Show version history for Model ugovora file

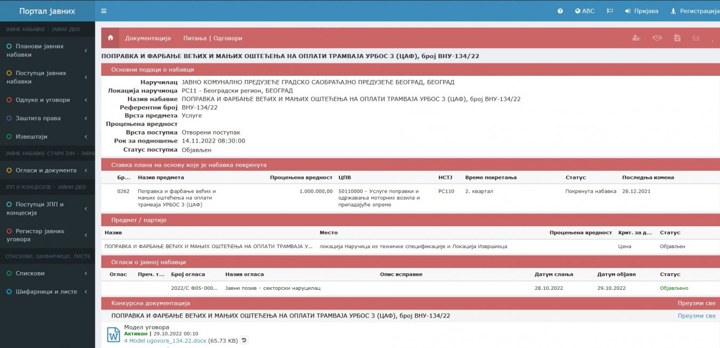pos(244,340)
